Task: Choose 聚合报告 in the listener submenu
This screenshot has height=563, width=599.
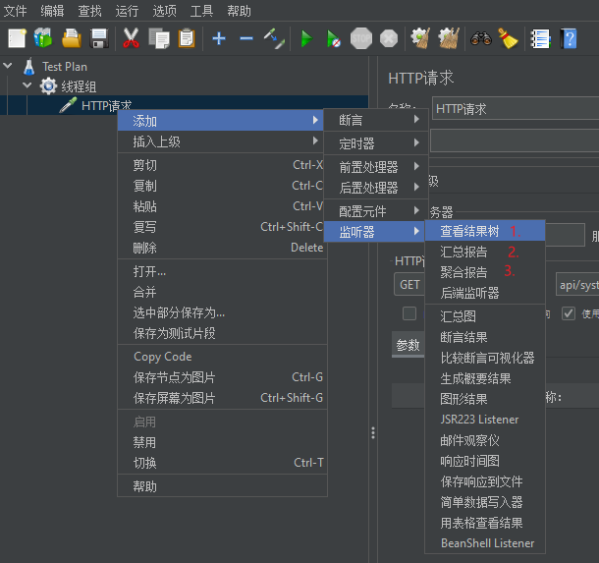Action: (x=463, y=272)
